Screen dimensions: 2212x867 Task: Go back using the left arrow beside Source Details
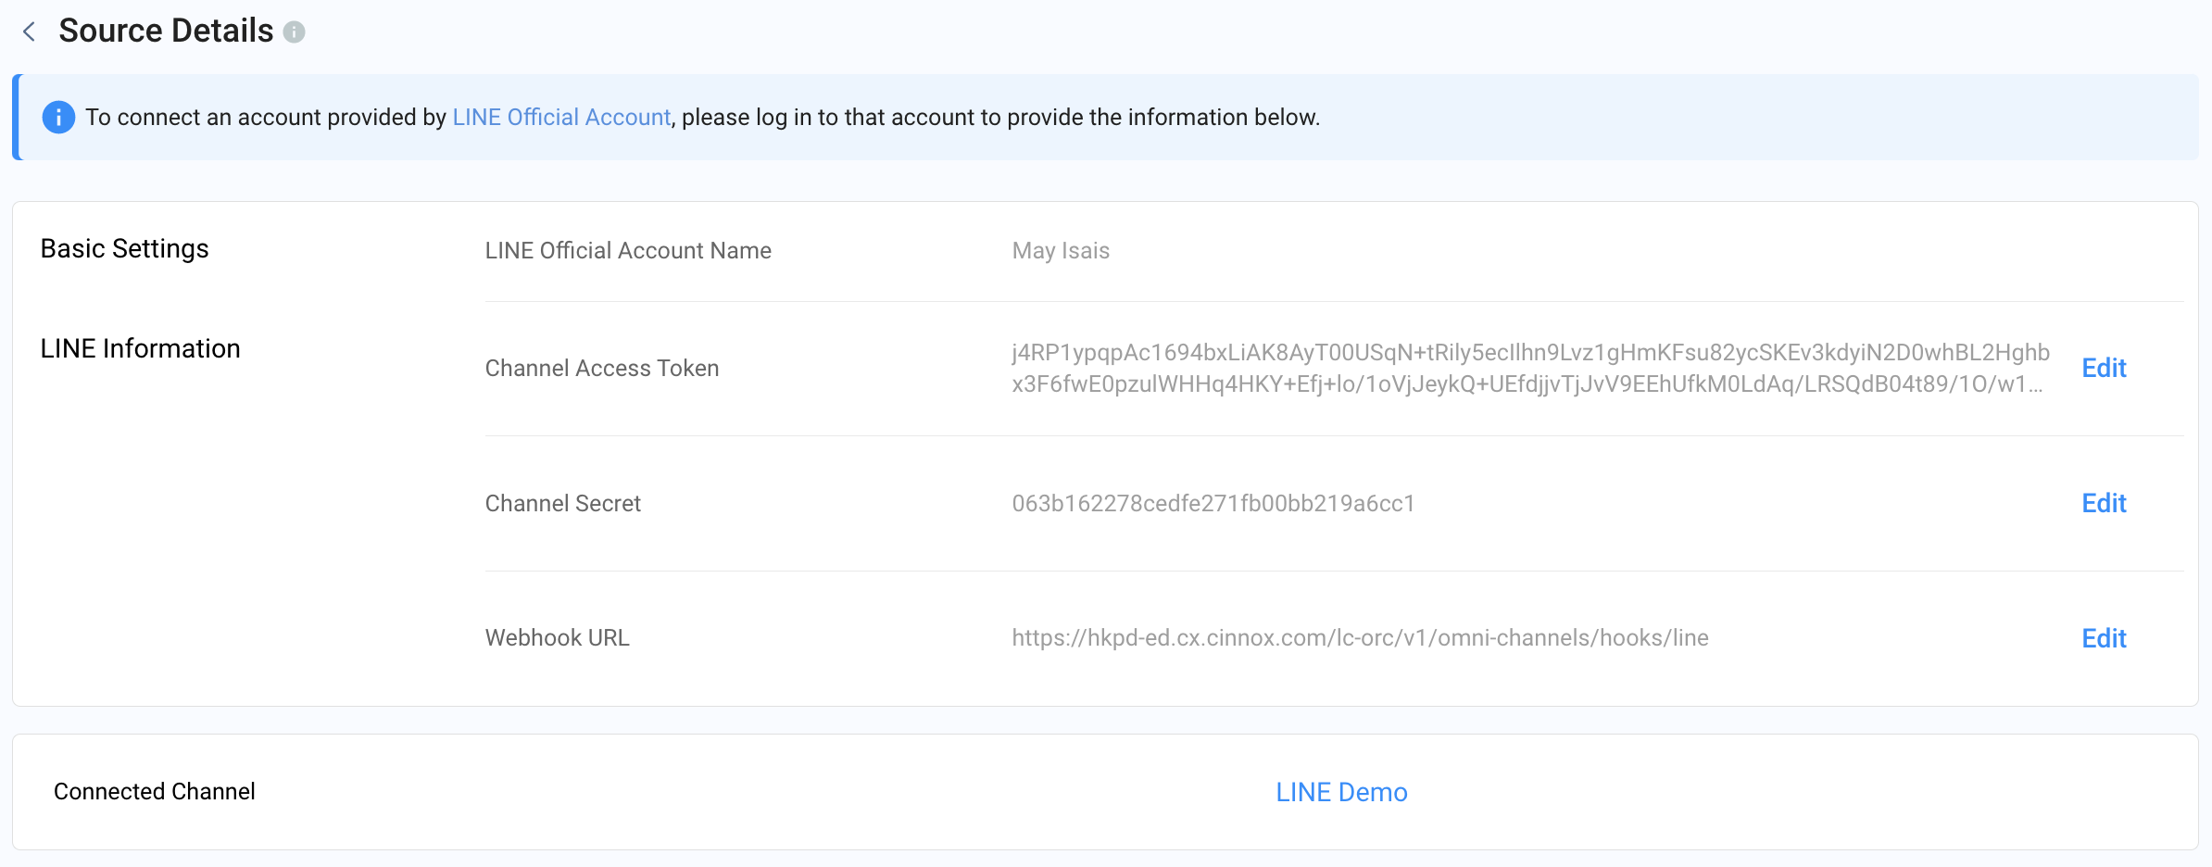click(29, 31)
